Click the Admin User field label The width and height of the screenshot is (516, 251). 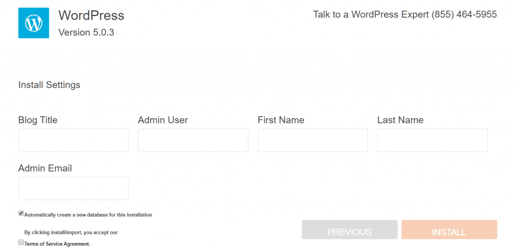click(x=163, y=120)
